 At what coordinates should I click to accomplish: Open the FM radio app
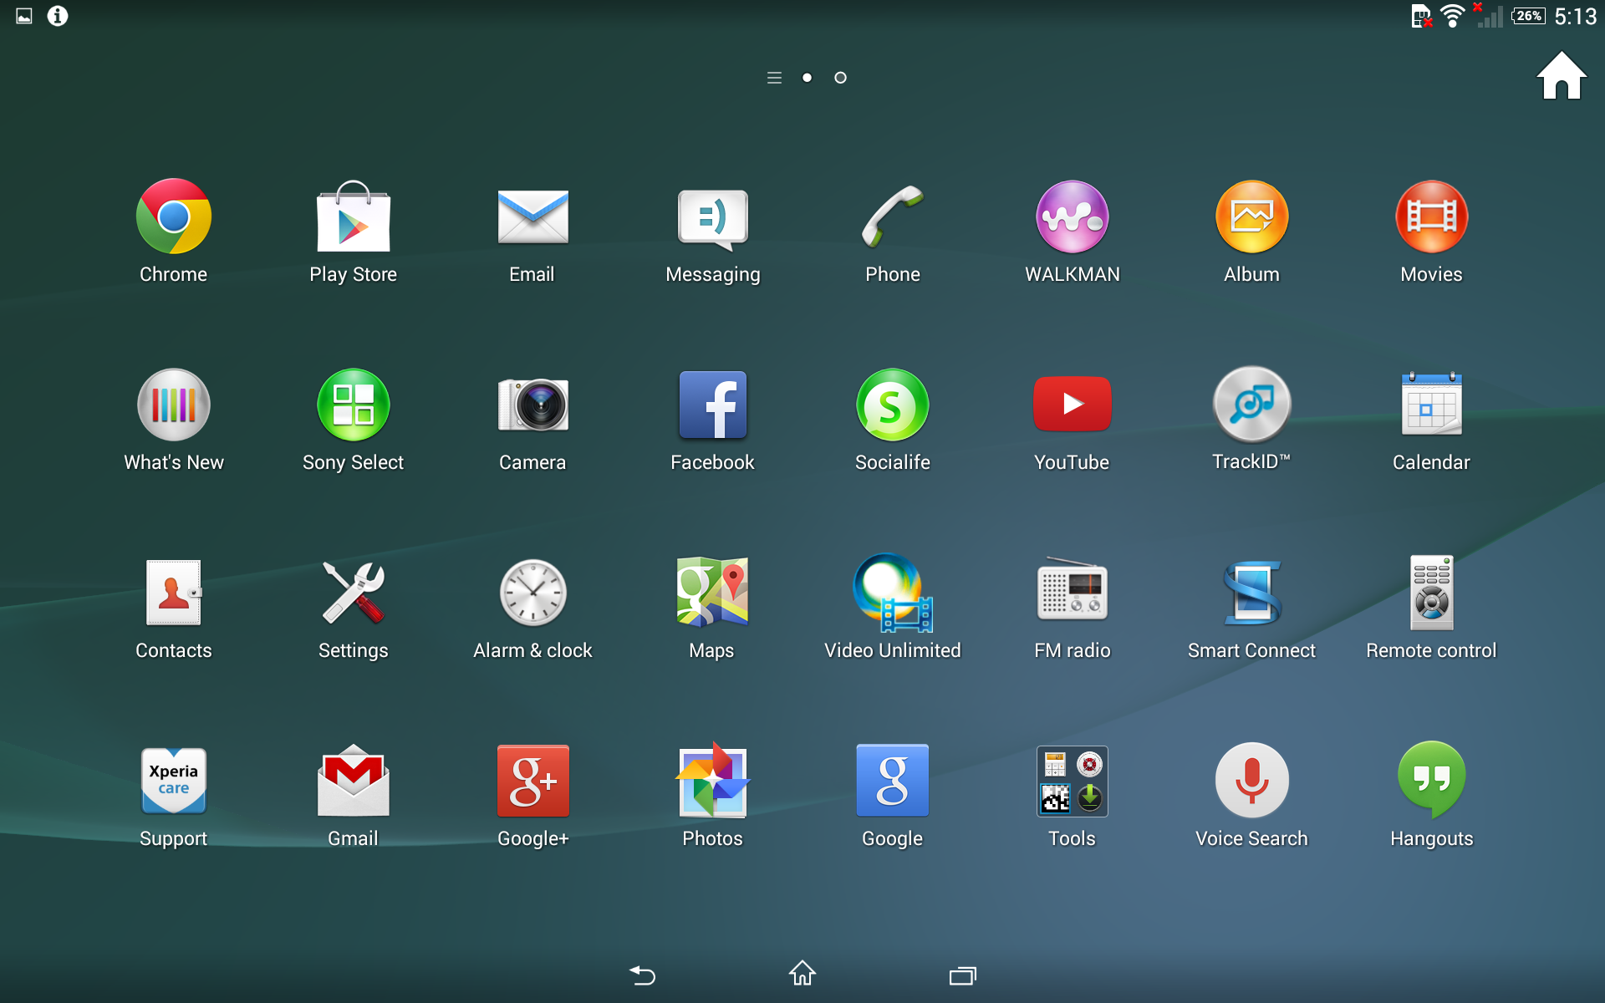(1072, 593)
